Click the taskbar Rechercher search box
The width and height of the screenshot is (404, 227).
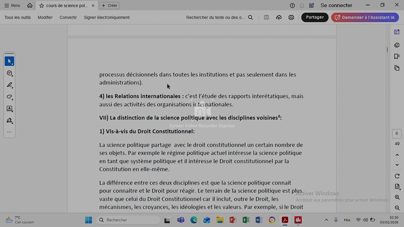coord(128,220)
